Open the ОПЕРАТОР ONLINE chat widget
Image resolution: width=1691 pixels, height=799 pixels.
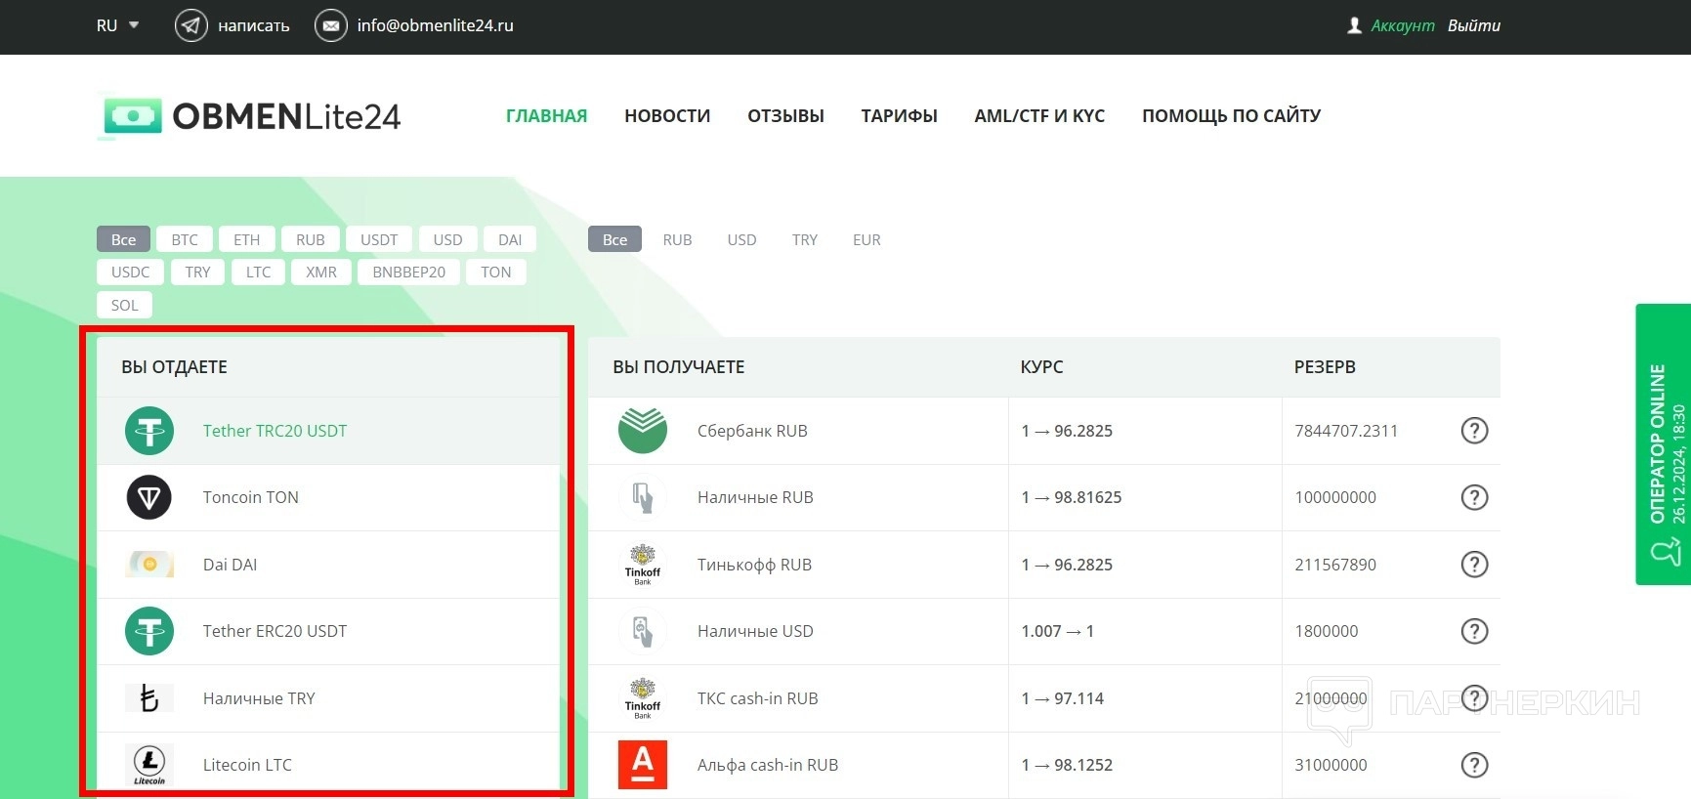[1664, 444]
